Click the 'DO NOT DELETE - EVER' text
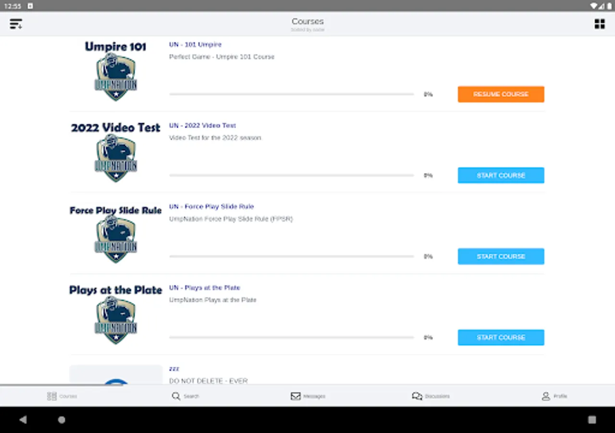The height and width of the screenshot is (433, 615). (209, 381)
